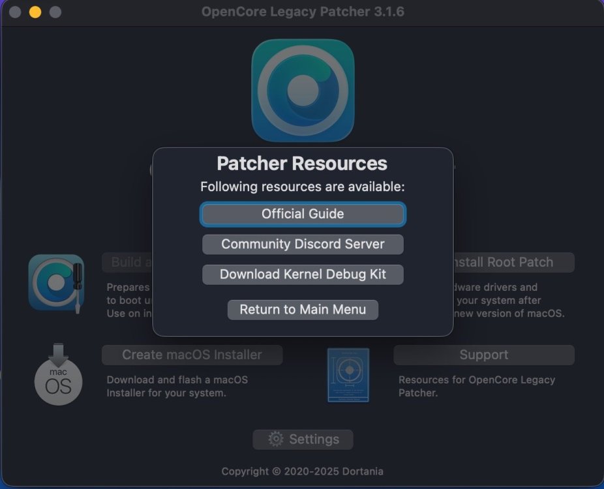Viewport: 604px width, 489px height.
Task: Click the Install Root Patch button
Action: click(x=514, y=262)
